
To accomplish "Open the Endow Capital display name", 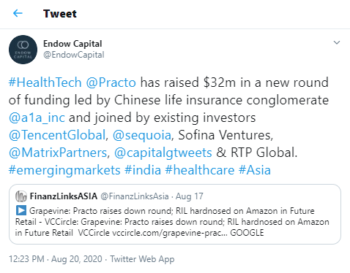I will (72, 44).
